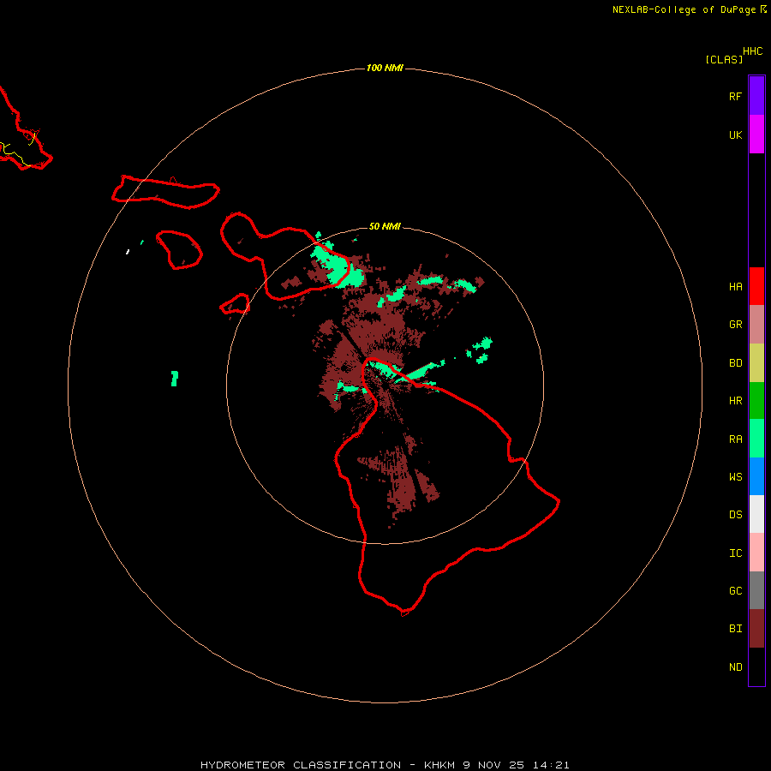The image size is (771, 771).
Task: Pick the HR dark green legend swatch
Action: (x=756, y=400)
